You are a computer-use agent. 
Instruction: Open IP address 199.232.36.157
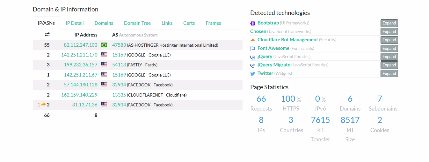pos(81,65)
